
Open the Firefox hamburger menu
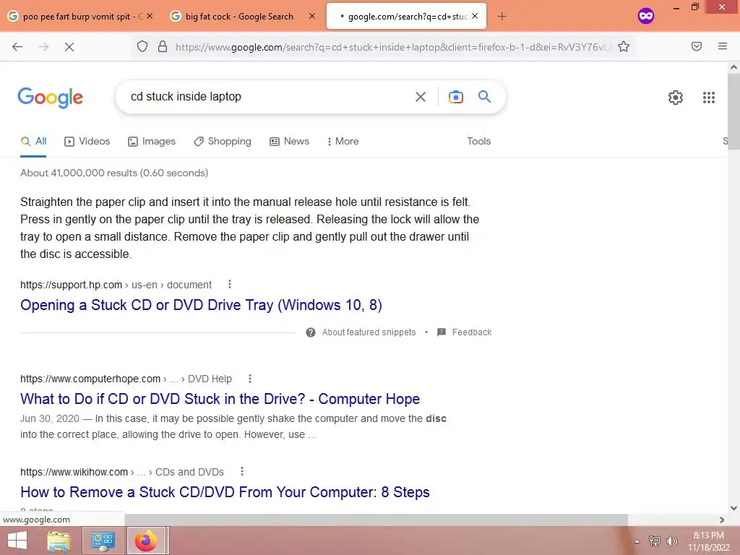pyautogui.click(x=723, y=46)
